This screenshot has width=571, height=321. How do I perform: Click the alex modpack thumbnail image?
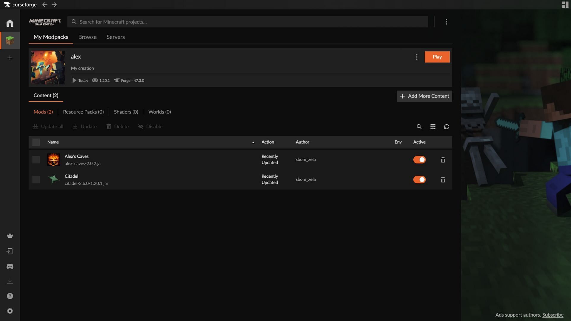pos(48,67)
